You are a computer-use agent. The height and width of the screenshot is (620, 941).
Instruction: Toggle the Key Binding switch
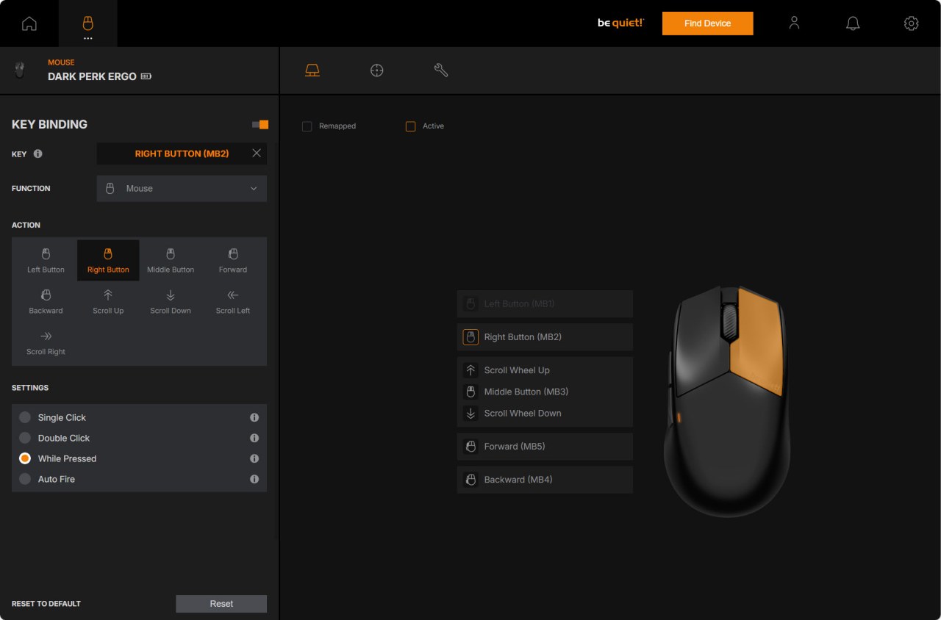[x=260, y=125]
